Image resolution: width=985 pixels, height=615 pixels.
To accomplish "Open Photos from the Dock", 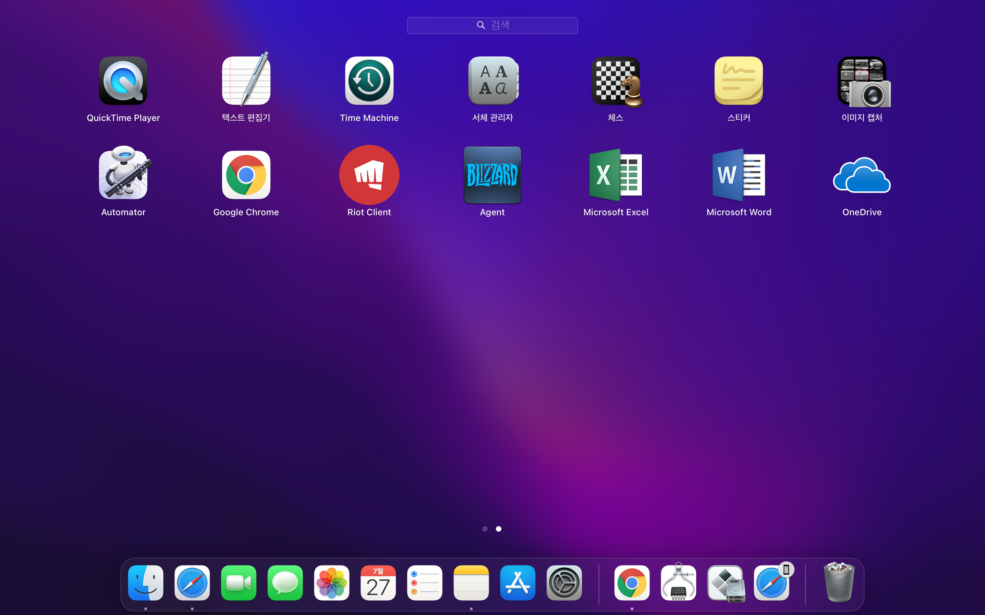I will point(332,583).
